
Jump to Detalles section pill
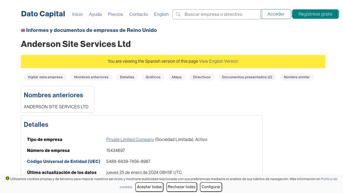(x=127, y=77)
